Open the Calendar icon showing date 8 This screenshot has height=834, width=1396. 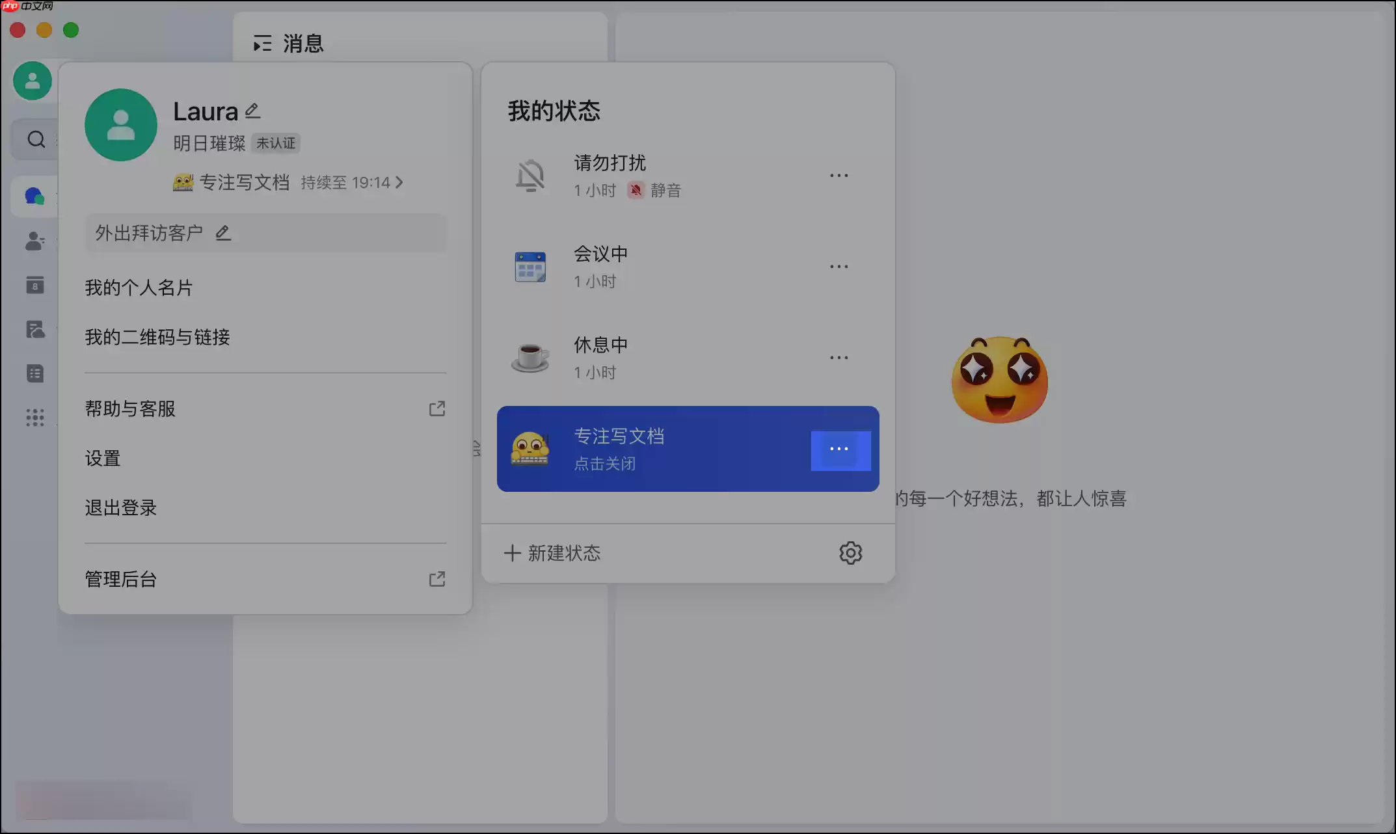(x=34, y=285)
